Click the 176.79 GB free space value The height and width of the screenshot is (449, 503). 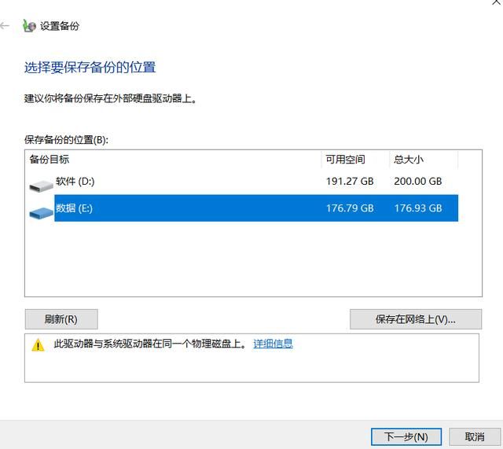coord(350,208)
